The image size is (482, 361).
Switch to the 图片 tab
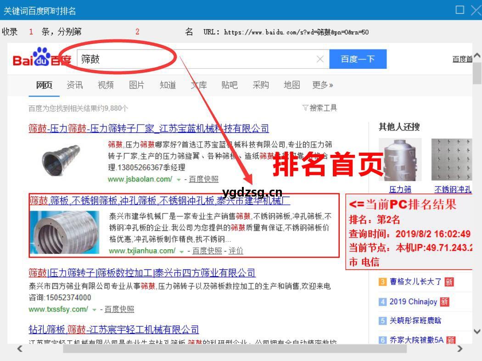136,85
